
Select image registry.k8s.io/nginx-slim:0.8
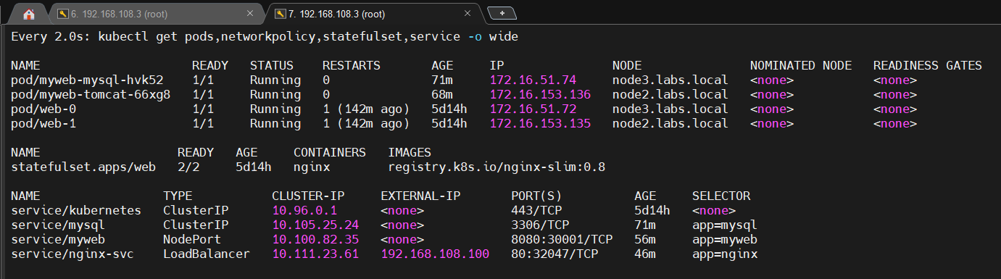(x=497, y=167)
